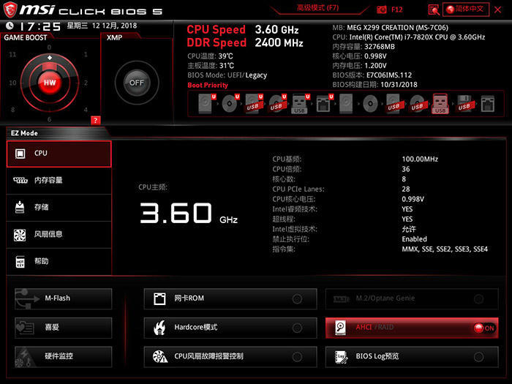Select the CPU tab in EZ Mode

[59, 154]
